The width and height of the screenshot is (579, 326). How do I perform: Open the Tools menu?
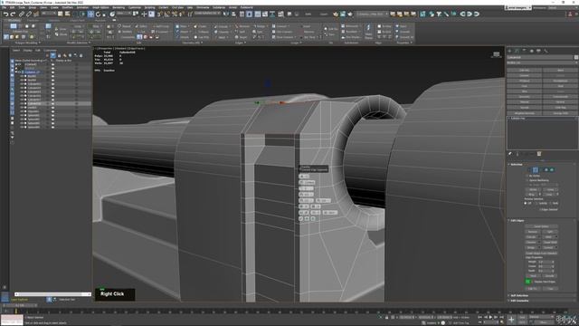coord(22,7)
